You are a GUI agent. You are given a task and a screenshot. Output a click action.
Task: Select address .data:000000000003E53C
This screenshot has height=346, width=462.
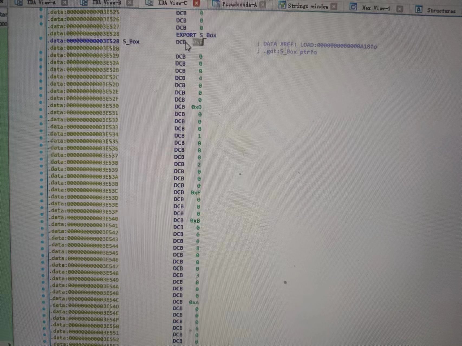click(83, 191)
